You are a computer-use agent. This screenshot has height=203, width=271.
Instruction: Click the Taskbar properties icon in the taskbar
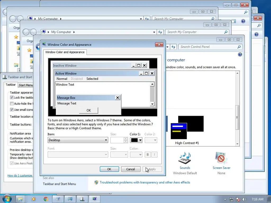[x=82, y=199]
